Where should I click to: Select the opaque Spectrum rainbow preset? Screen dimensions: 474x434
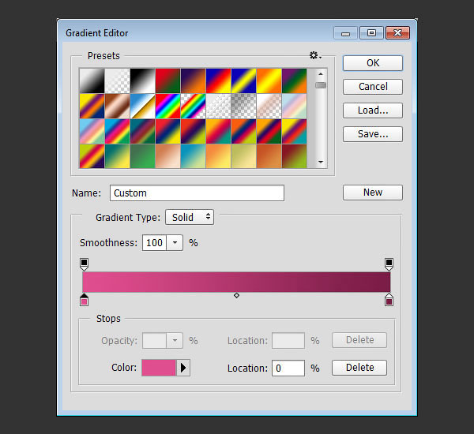[x=167, y=106]
